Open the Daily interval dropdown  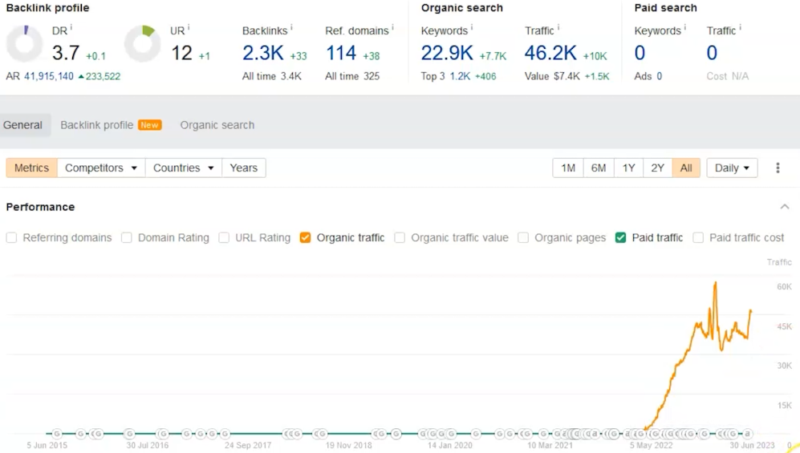(732, 168)
